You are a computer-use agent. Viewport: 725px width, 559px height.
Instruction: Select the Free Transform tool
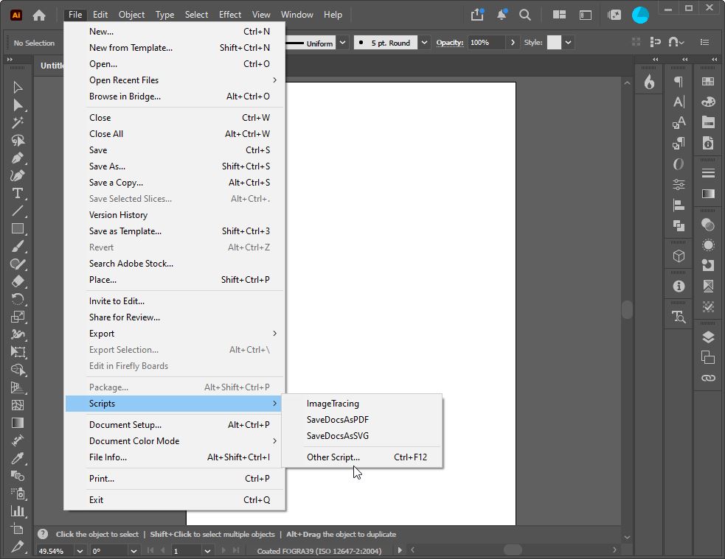[x=18, y=352]
